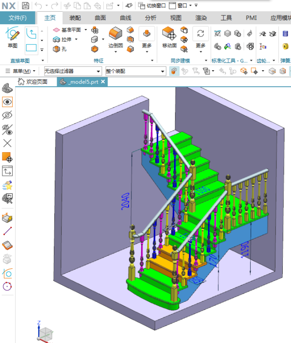This screenshot has height=343, width=291.
Task: Click the line tool in left sidebar
Action: 7,231
